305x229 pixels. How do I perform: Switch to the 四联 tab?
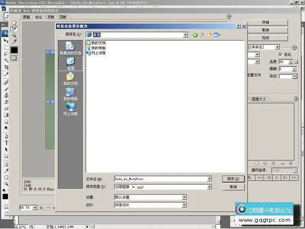(63, 17)
